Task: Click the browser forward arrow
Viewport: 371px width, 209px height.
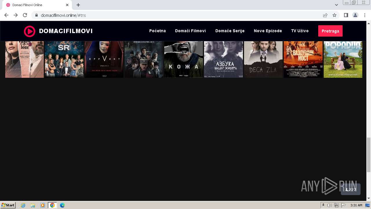Action: [x=16, y=15]
